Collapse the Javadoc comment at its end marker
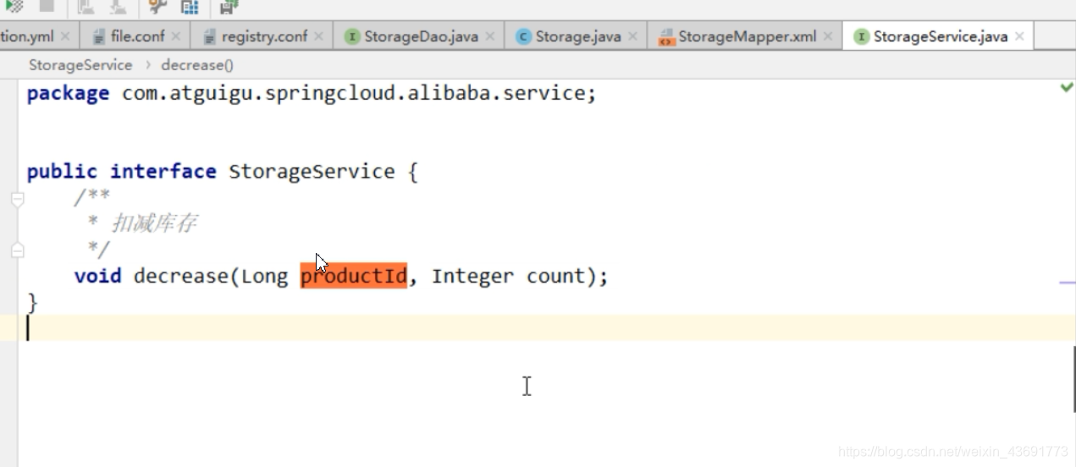1076x467 pixels. click(18, 250)
